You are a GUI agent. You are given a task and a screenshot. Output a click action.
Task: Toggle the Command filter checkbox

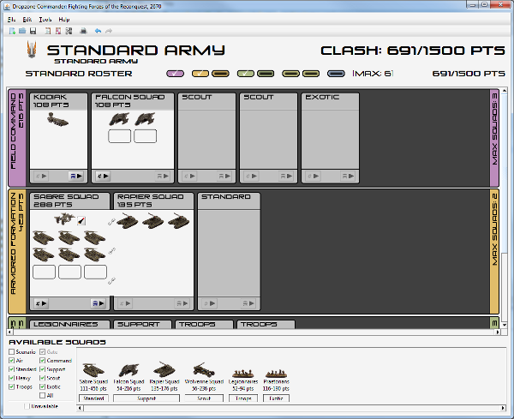(x=42, y=361)
